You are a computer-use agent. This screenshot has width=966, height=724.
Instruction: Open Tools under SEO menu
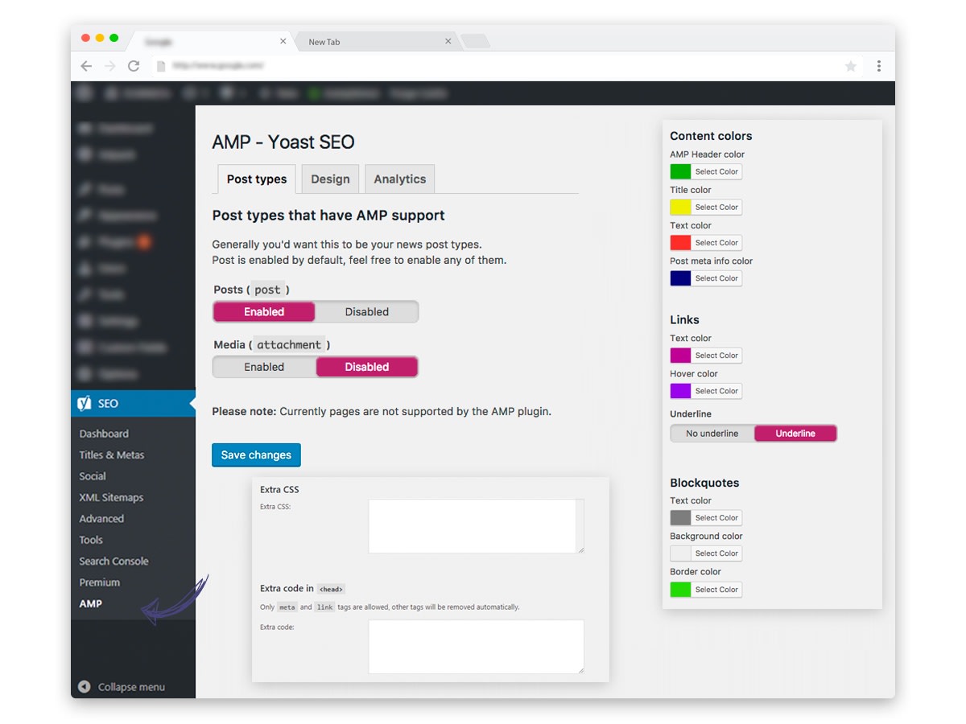point(91,540)
